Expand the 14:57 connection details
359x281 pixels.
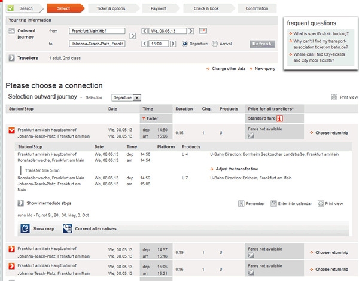(x=11, y=249)
